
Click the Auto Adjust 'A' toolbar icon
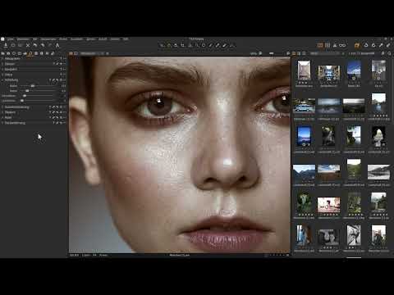click(x=57, y=45)
